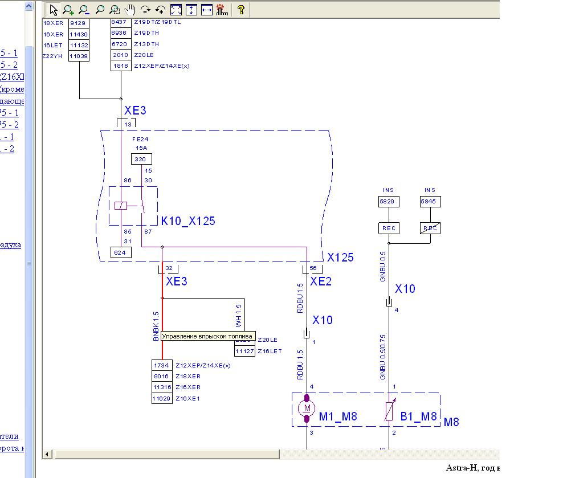The image size is (563, 478).
Task: Click the fuse label FE24
Action: pos(140,139)
